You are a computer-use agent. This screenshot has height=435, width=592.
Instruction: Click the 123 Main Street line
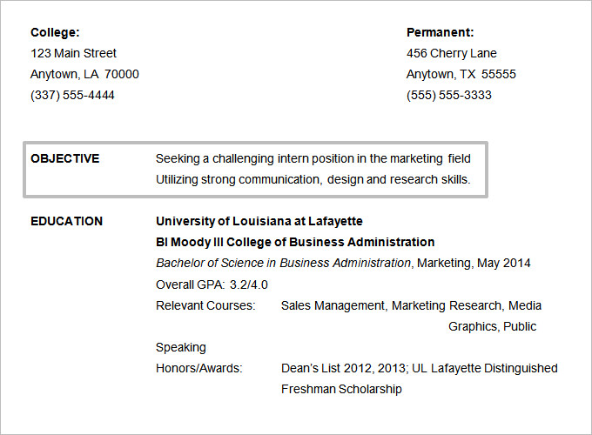(x=73, y=53)
